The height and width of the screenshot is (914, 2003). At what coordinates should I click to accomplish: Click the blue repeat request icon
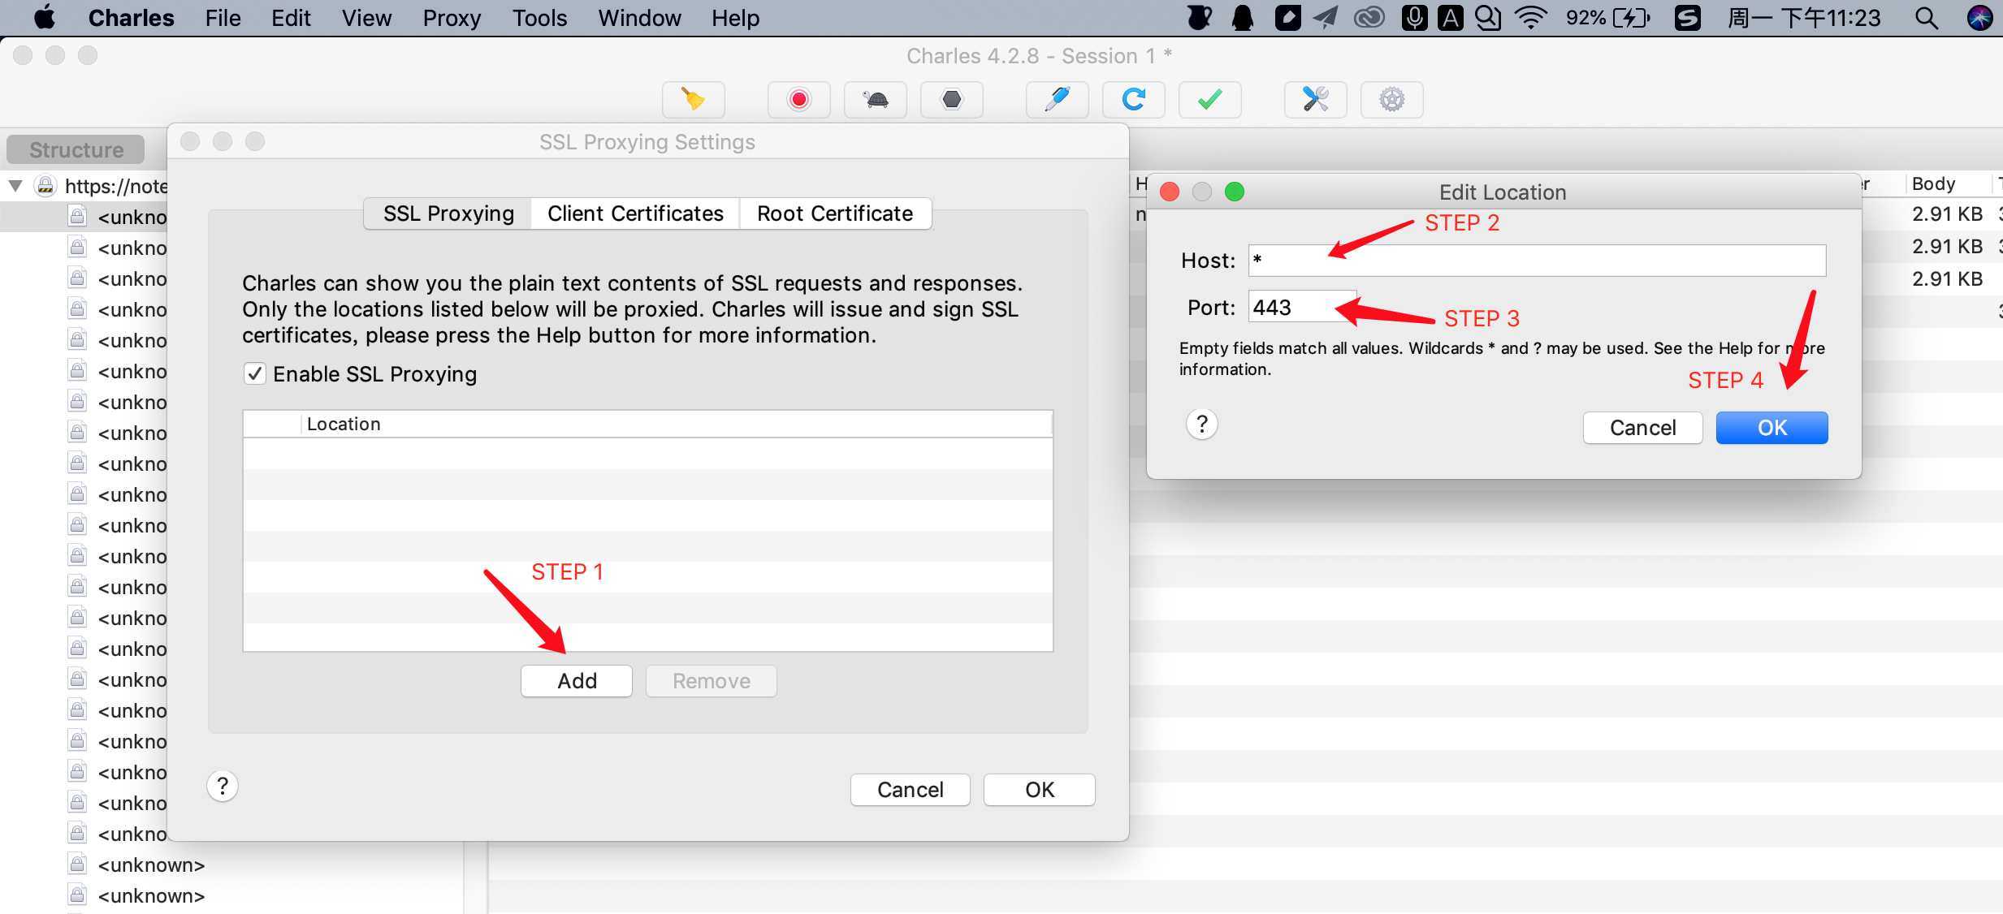pos(1133,100)
